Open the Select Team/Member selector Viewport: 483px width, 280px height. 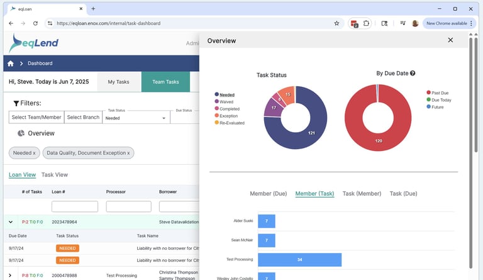coord(36,118)
